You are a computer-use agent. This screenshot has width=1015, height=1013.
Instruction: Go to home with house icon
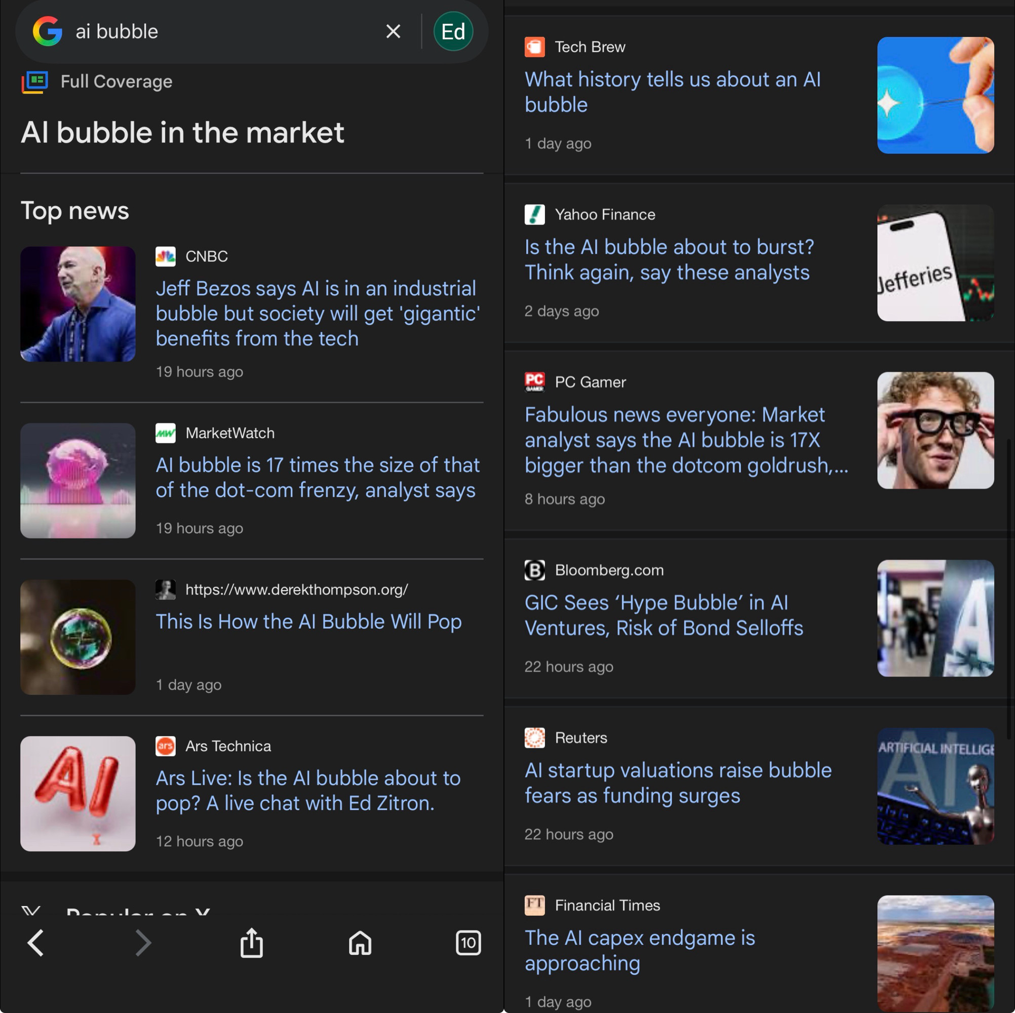pyautogui.click(x=360, y=943)
